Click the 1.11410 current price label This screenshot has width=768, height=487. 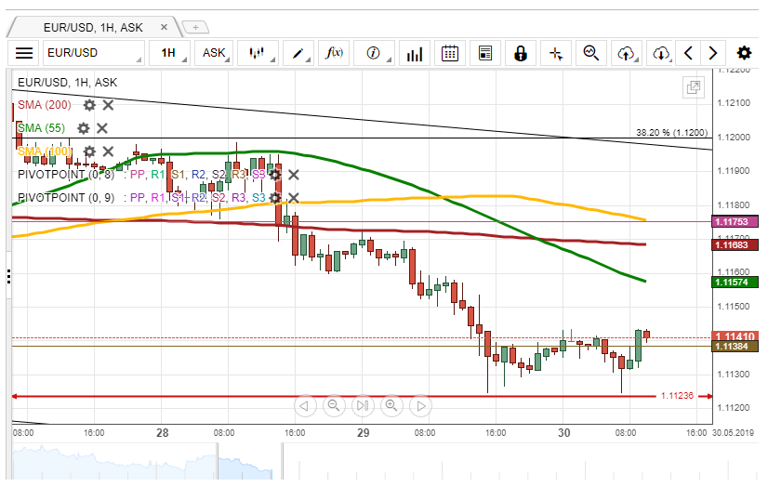coord(735,336)
